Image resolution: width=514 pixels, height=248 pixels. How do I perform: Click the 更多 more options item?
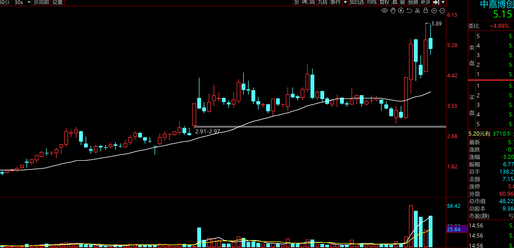(x=426, y=2)
